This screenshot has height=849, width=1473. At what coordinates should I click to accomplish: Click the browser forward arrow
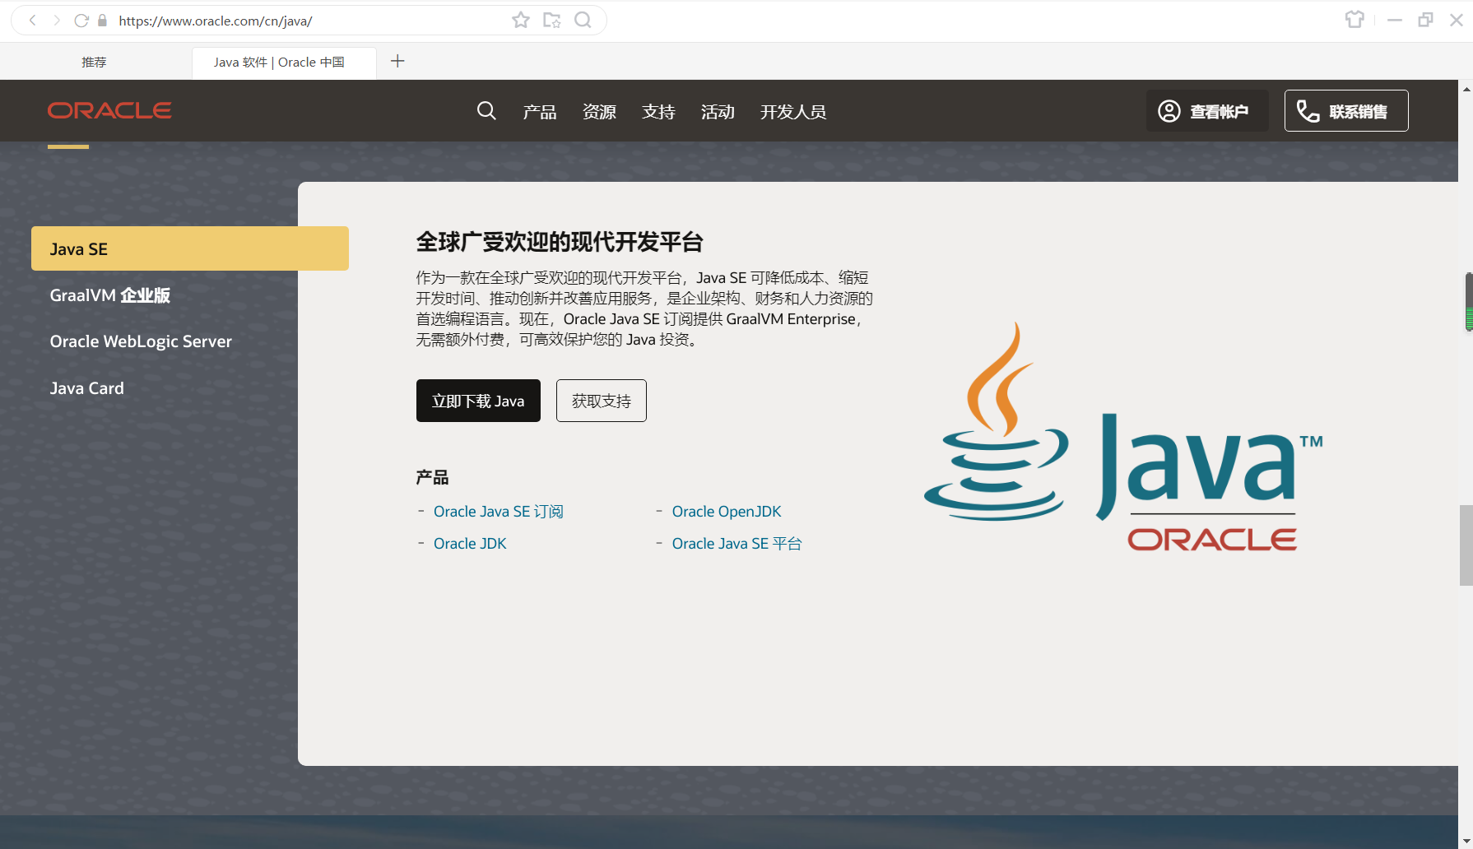[57, 21]
